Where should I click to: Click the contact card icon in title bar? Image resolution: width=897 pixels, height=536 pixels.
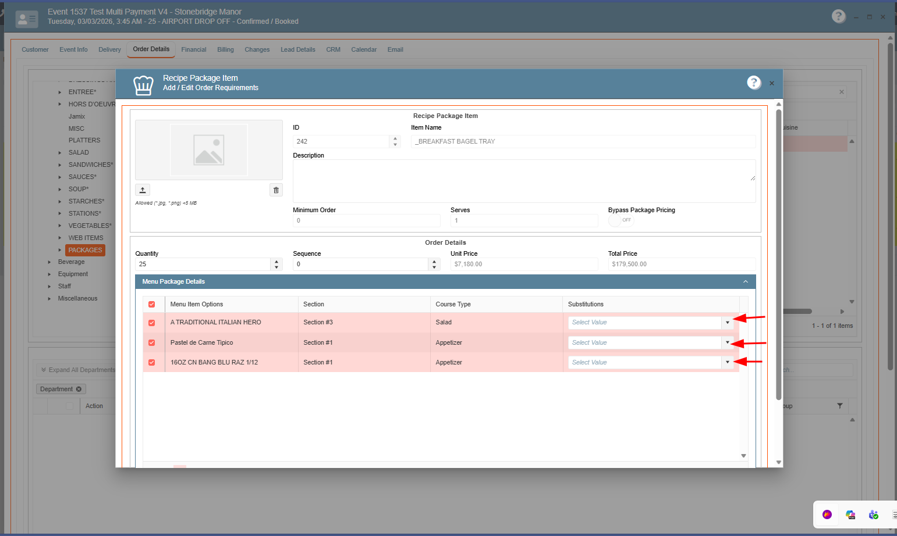coord(27,19)
